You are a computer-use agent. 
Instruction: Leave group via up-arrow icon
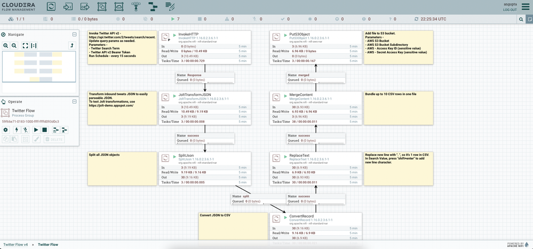(x=72, y=45)
